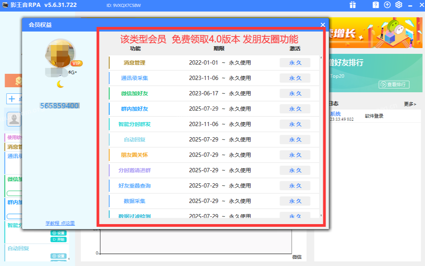Select the 自动回复 feature name in dialog
The height and width of the screenshot is (266, 425).
pyautogui.click(x=134, y=140)
